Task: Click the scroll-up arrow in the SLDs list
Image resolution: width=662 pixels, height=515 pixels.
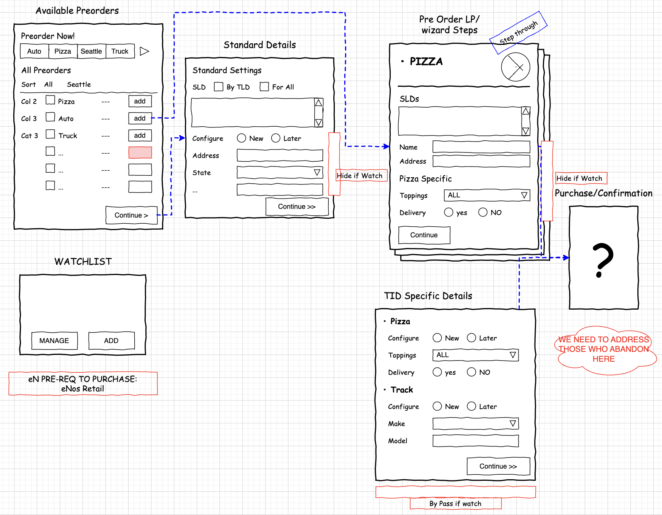Action: (x=526, y=111)
